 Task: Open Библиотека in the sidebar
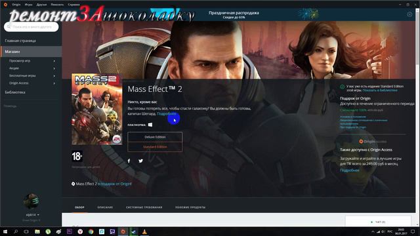point(15,92)
